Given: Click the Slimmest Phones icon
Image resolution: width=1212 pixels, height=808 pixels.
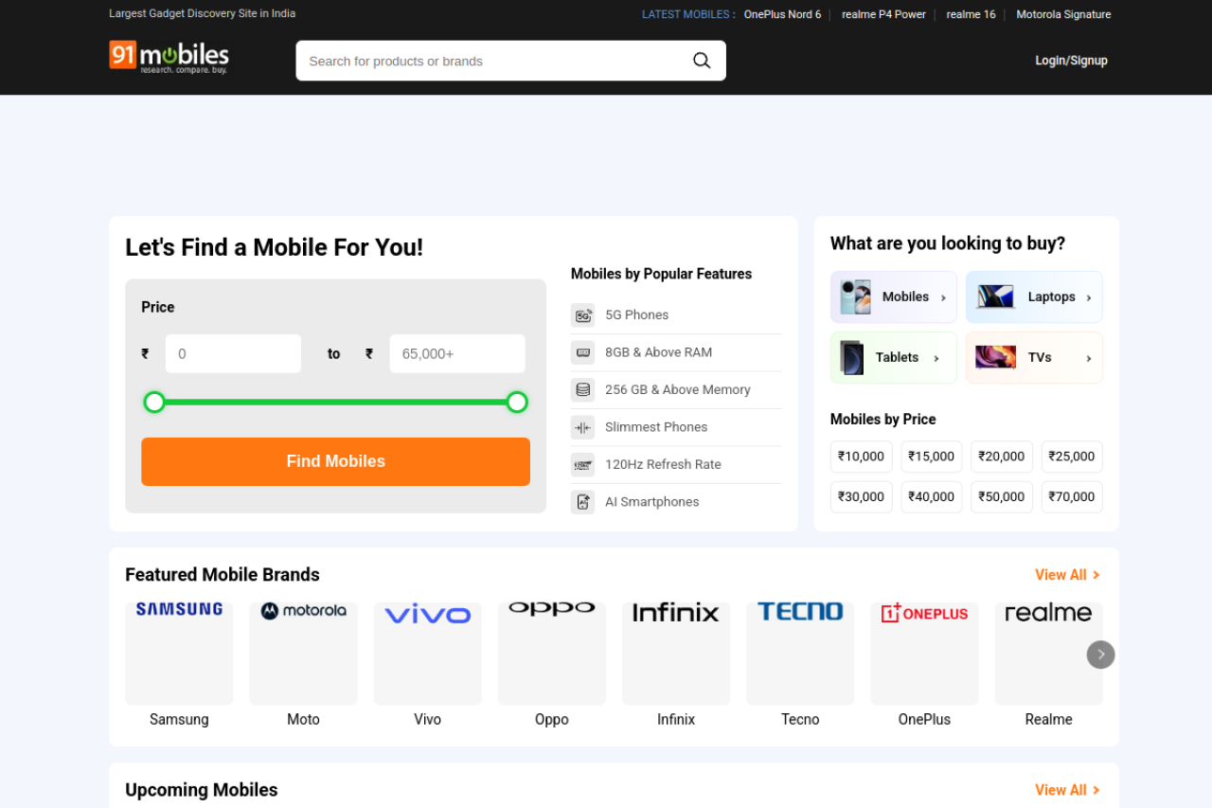Looking at the screenshot, I should click(582, 427).
